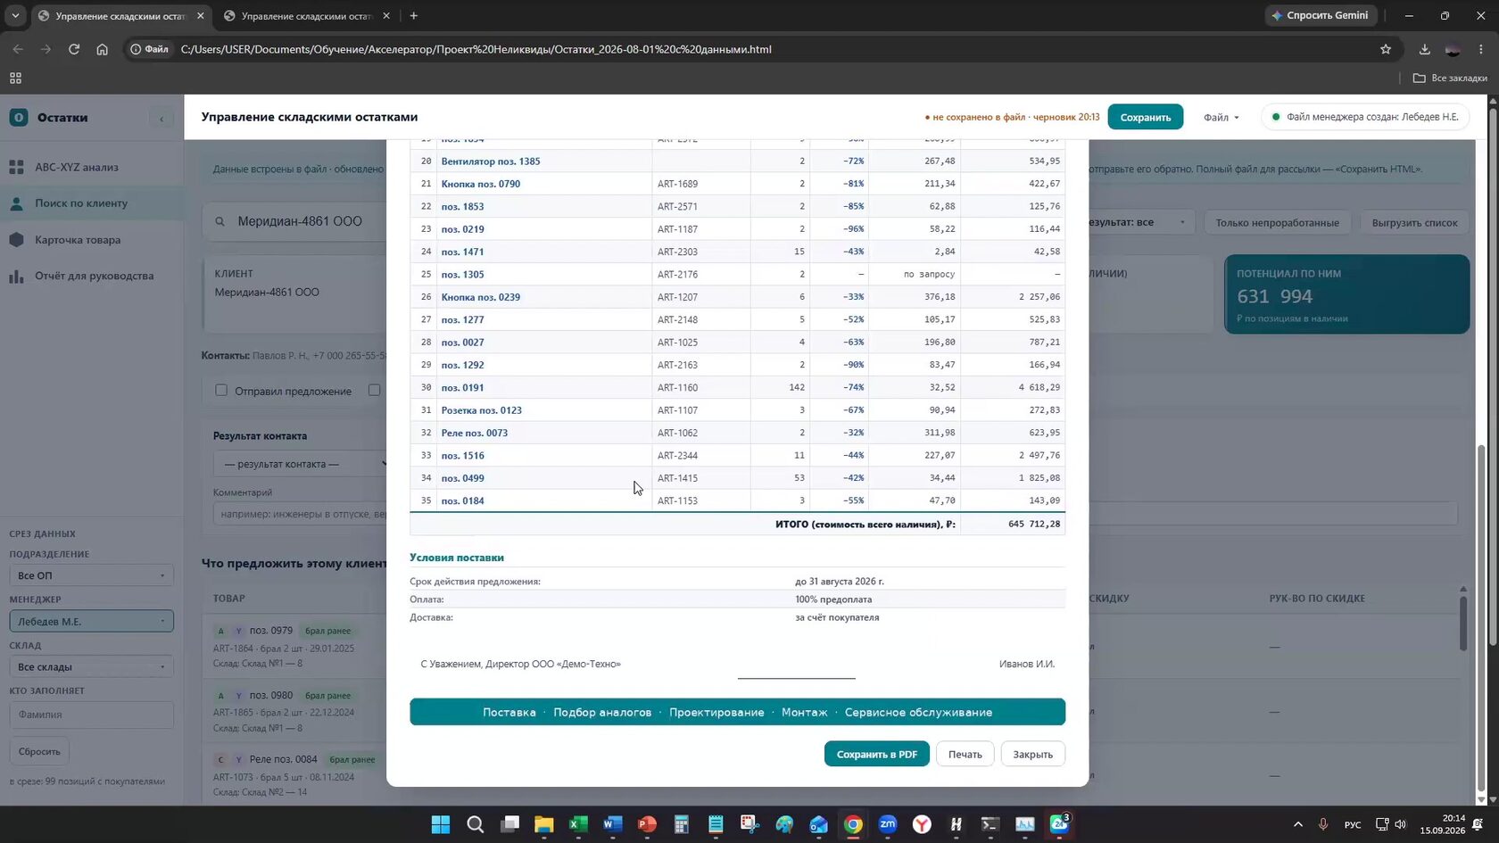The width and height of the screenshot is (1499, 843).
Task: Open Word from the taskbar
Action: point(612,824)
